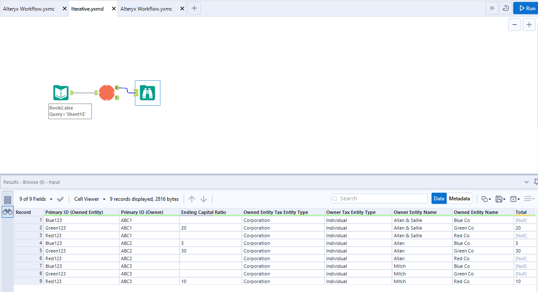Select the Browse tool on the canvas

pyautogui.click(x=147, y=93)
